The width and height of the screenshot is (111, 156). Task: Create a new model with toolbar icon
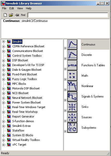[5, 15]
